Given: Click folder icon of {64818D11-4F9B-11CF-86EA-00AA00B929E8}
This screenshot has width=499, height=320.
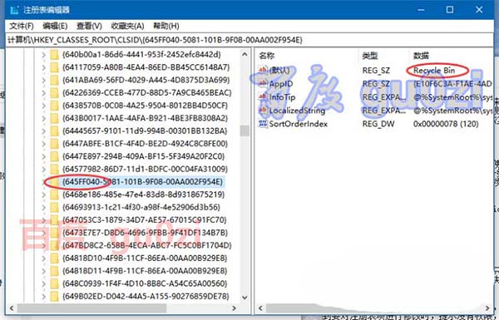Looking at the screenshot, I should (x=55, y=271).
